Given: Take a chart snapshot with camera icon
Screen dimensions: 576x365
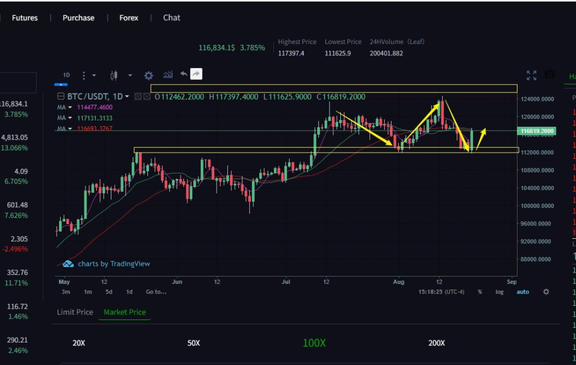Looking at the screenshot, I should 550,75.
